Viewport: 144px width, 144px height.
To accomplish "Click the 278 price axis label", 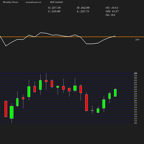I will click(x=135, y=85).
